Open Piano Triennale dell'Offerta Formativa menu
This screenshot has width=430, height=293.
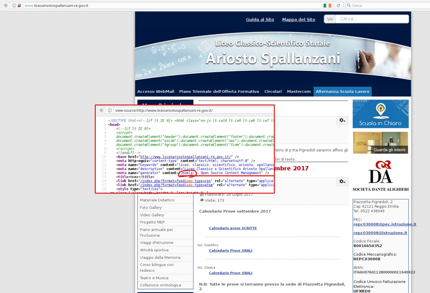[x=219, y=91]
